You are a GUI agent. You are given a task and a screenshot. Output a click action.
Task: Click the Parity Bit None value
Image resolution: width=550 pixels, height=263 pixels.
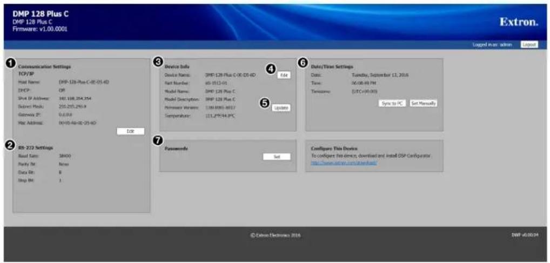click(x=64, y=164)
